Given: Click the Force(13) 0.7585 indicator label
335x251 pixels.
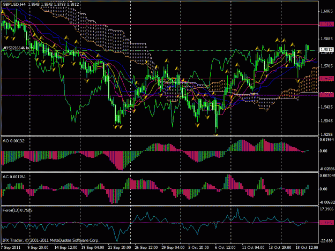Looking at the screenshot, I should pos(18,210).
